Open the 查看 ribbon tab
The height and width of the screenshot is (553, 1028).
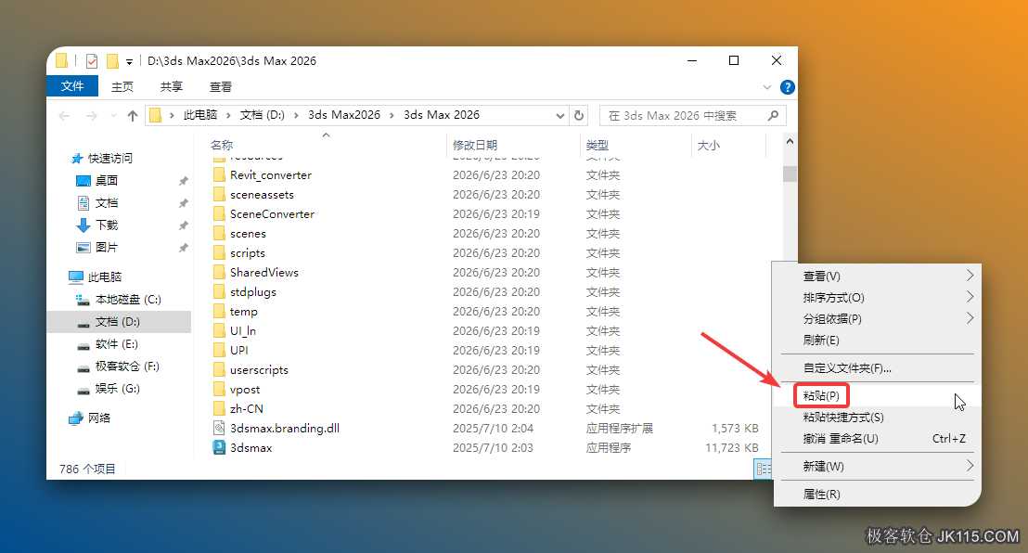[x=220, y=86]
